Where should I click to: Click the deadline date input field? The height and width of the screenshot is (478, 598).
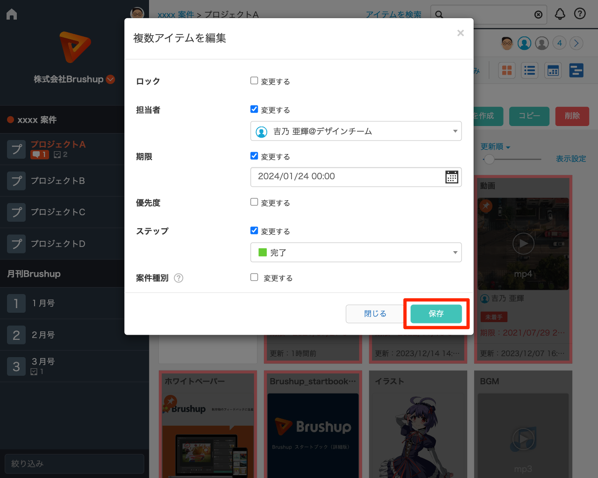[356, 177]
